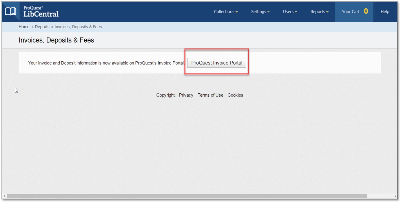Open the Help page

click(x=385, y=12)
